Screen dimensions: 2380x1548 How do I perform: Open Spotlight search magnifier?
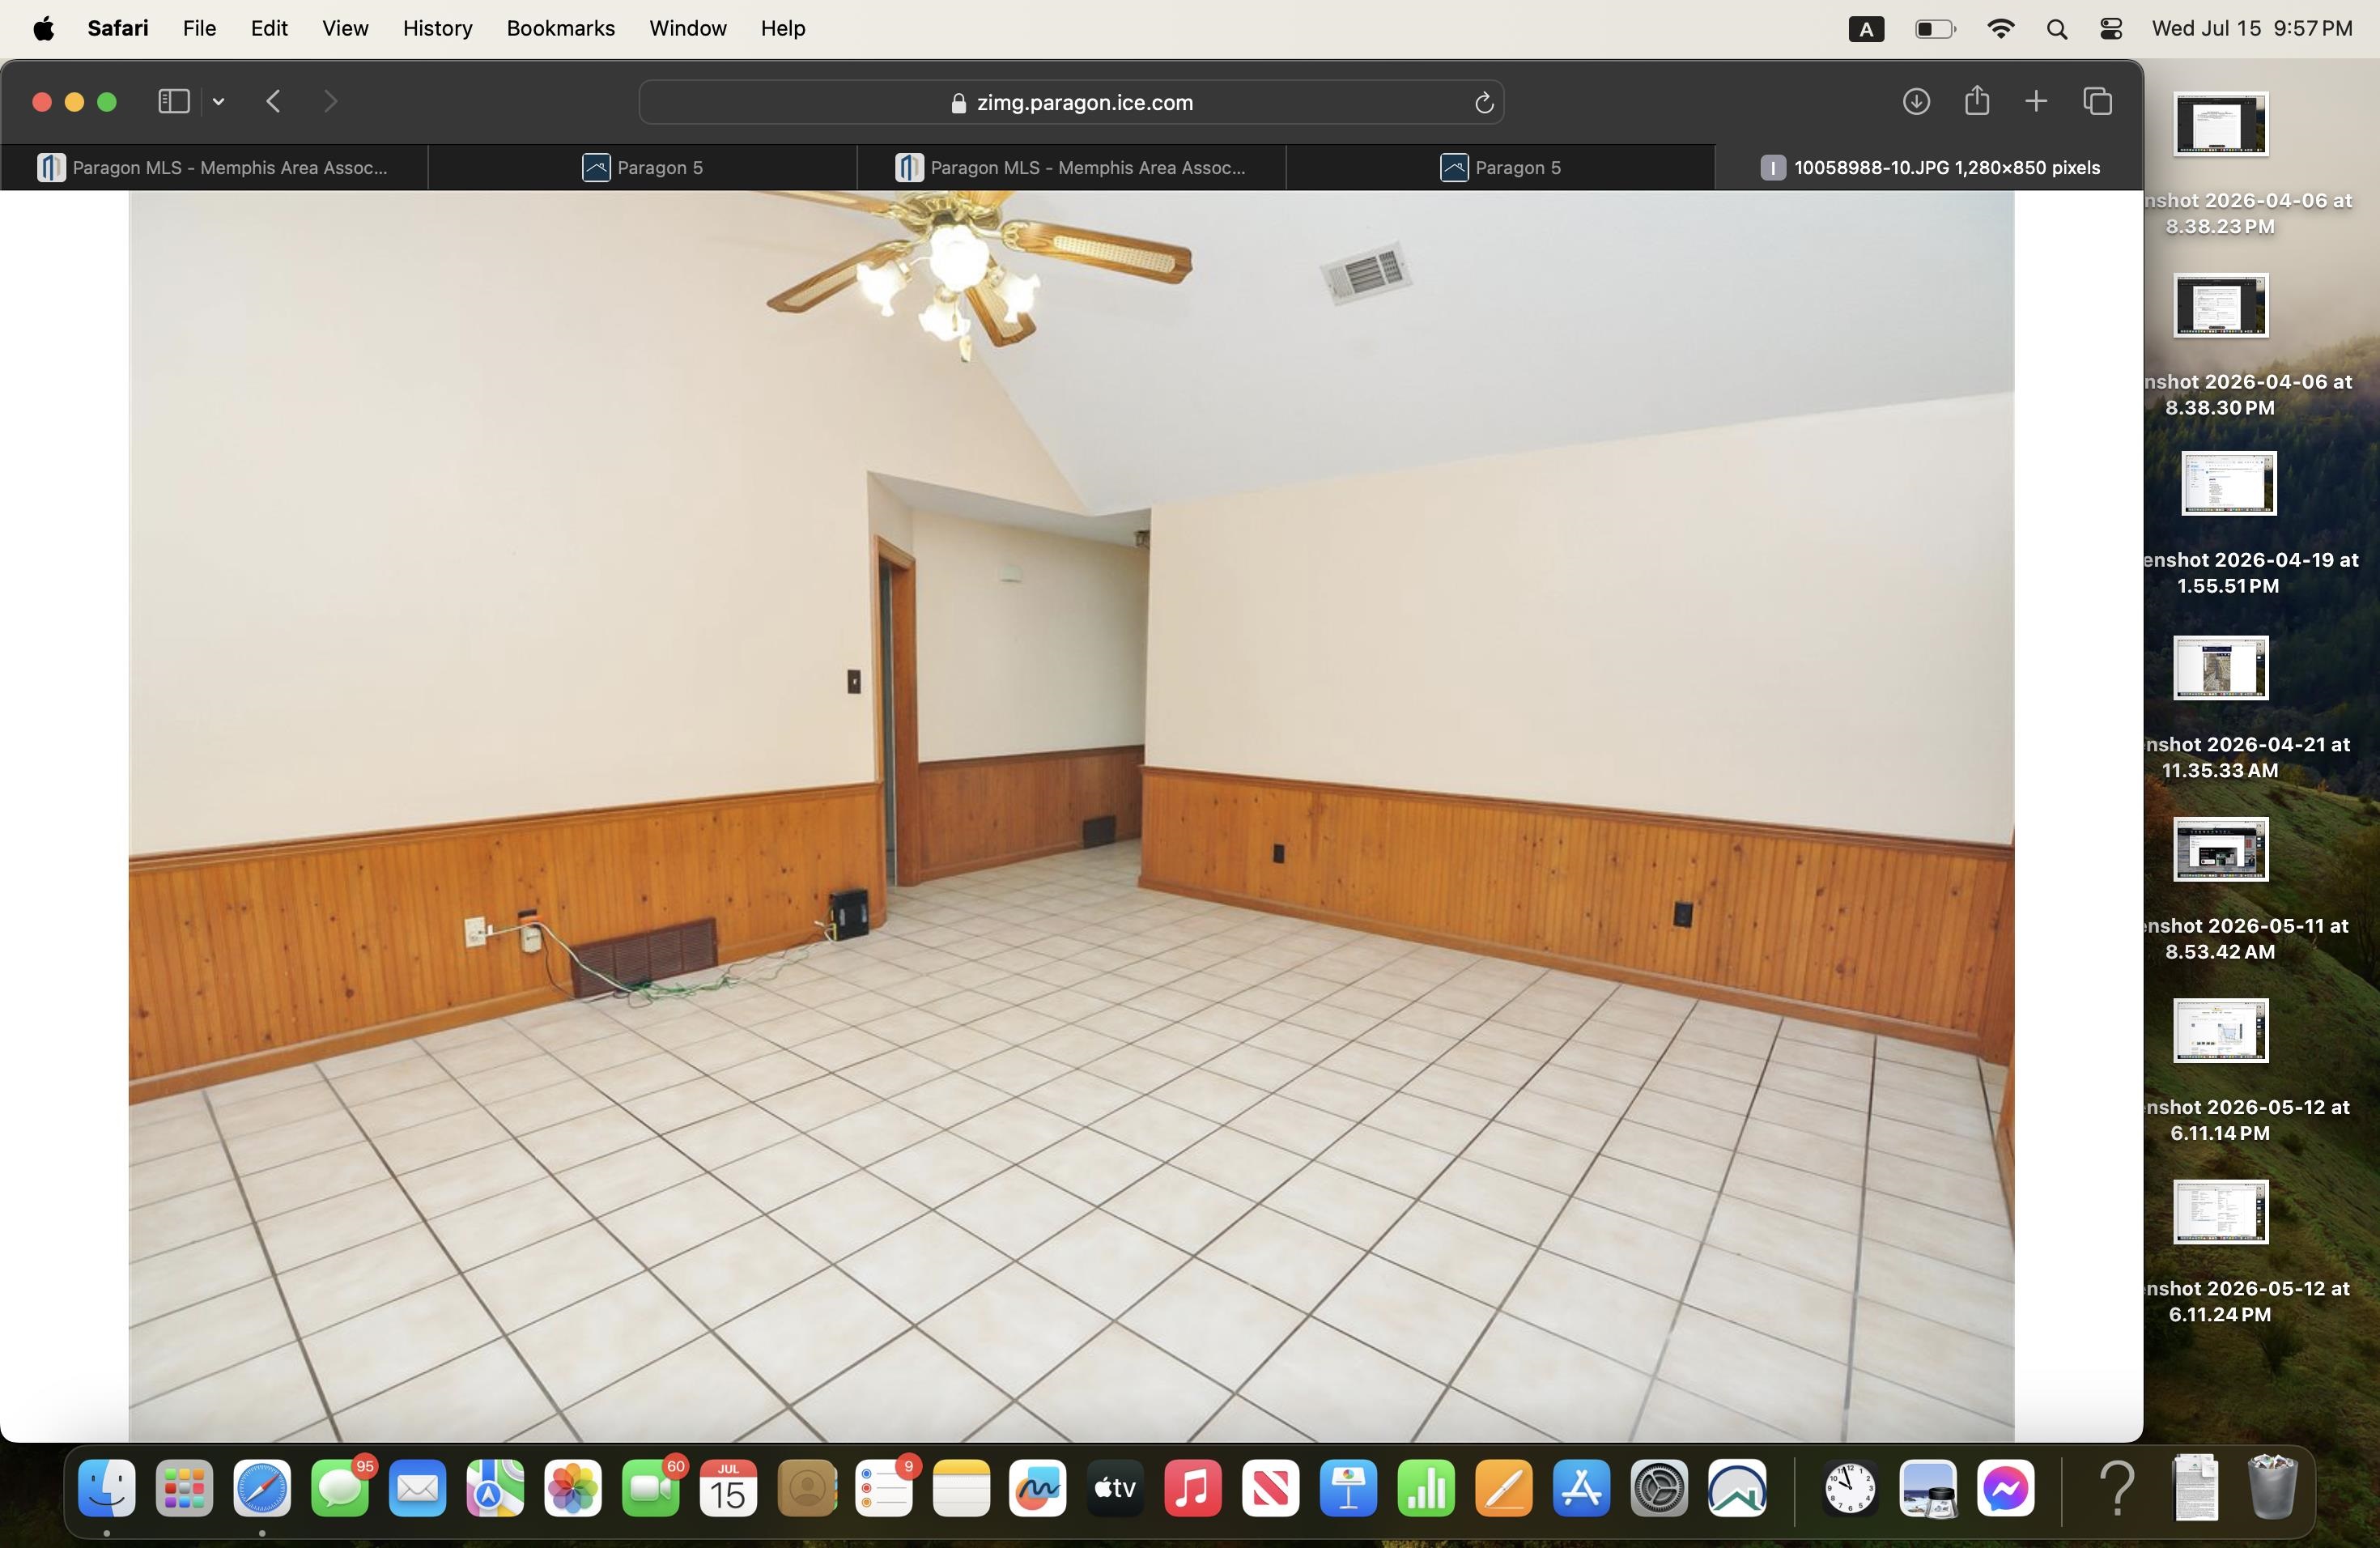point(2057,29)
